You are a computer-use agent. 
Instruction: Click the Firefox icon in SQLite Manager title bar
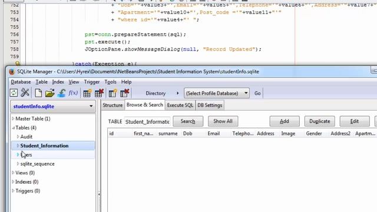tap(12, 72)
